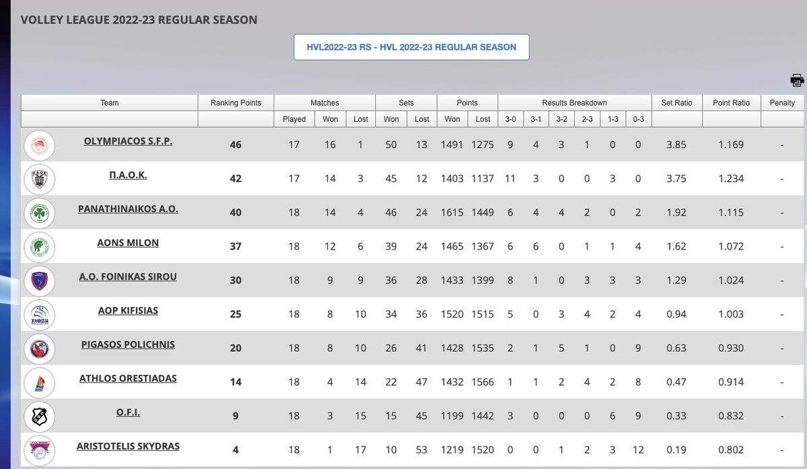Select Olympiacos set ratio 3.85
The width and height of the screenshot is (807, 469).
(x=676, y=145)
